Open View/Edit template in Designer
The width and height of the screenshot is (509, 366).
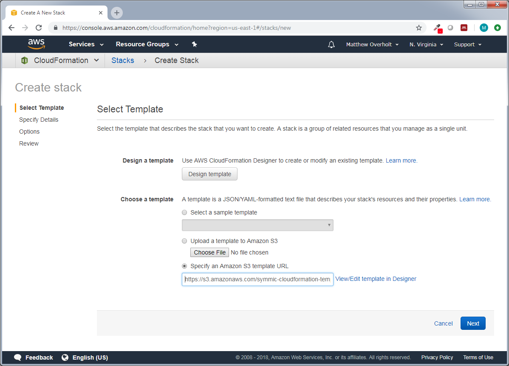(x=376, y=279)
